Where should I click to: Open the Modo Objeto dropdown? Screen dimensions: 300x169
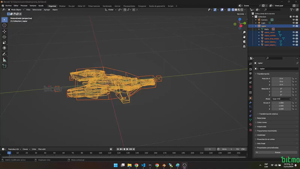point(16,10)
